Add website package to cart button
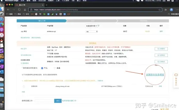Screen dimensions: 179x110 pos(161,62)
